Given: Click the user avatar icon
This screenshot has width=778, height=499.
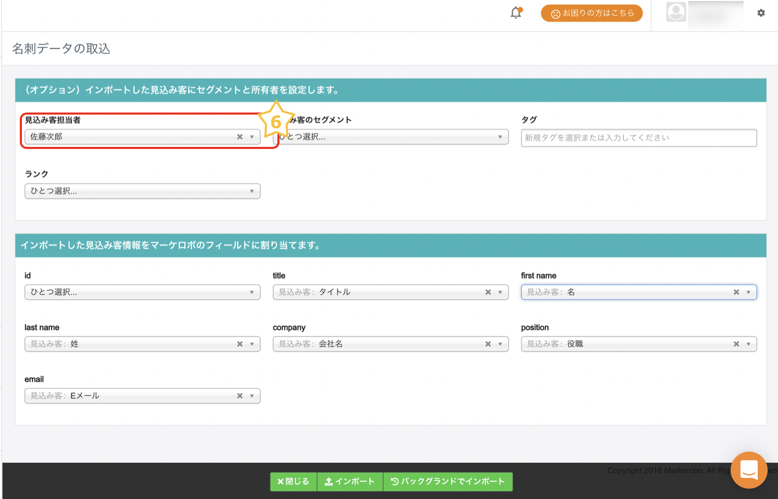Looking at the screenshot, I should 676,13.
